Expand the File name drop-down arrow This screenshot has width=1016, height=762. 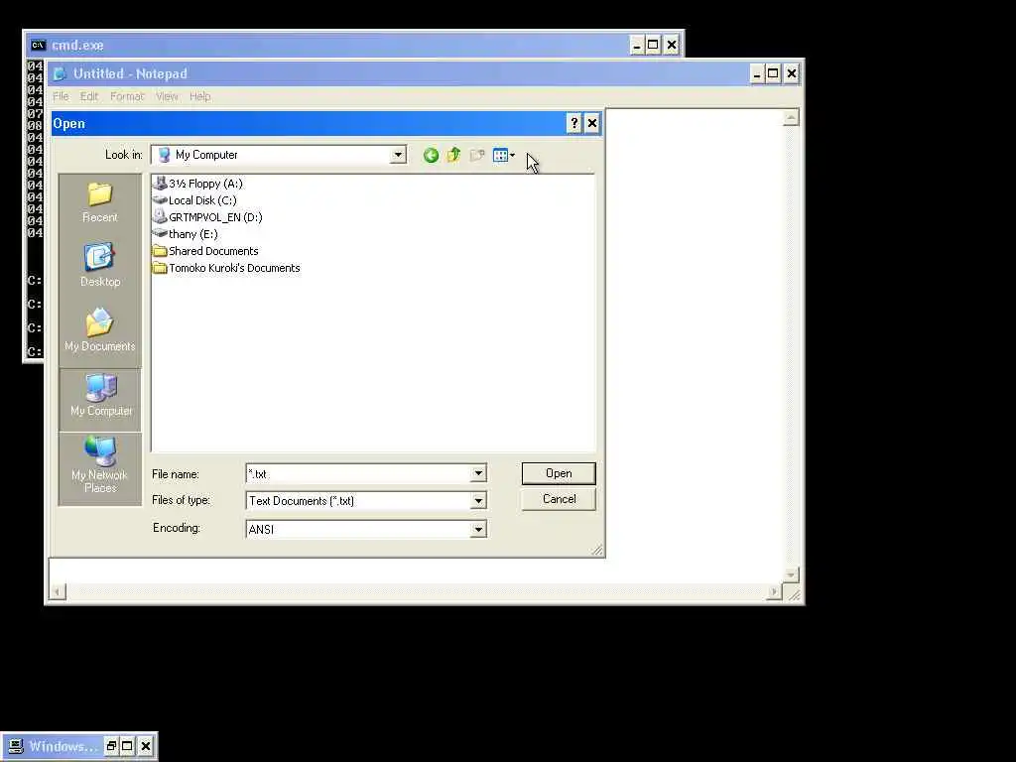[478, 473]
